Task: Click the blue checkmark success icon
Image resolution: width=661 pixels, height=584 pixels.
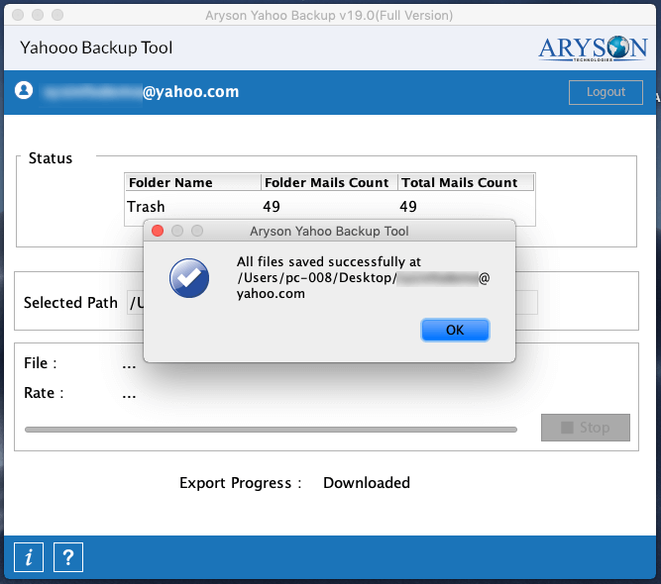Action: click(189, 278)
